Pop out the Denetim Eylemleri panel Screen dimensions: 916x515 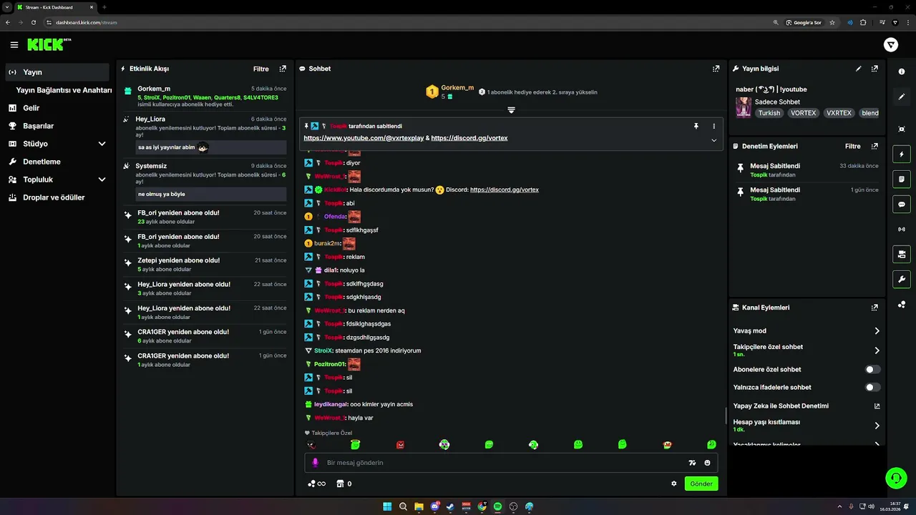click(x=874, y=146)
